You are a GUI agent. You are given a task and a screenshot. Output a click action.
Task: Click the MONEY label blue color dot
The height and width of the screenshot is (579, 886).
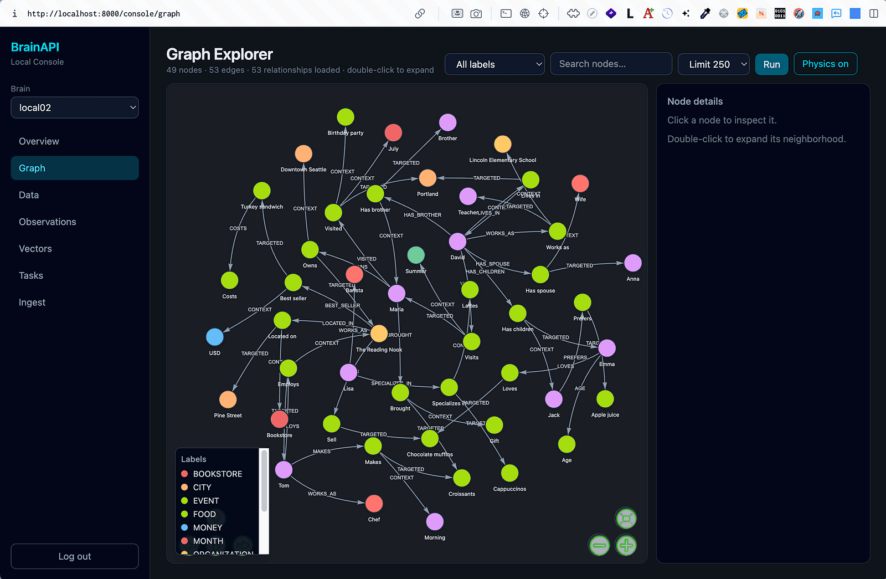184,527
